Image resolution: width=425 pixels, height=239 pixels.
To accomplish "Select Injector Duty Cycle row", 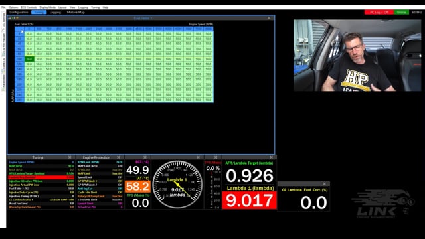I will click(x=41, y=193).
